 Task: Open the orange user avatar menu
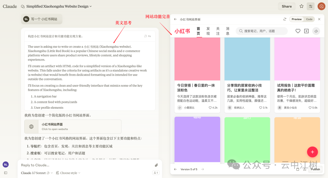(x=321, y=6)
